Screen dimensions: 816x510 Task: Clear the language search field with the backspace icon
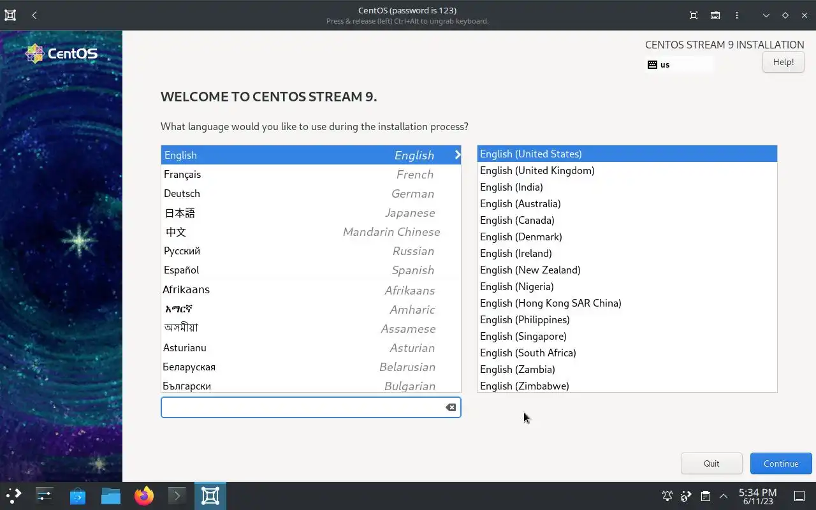pyautogui.click(x=451, y=407)
